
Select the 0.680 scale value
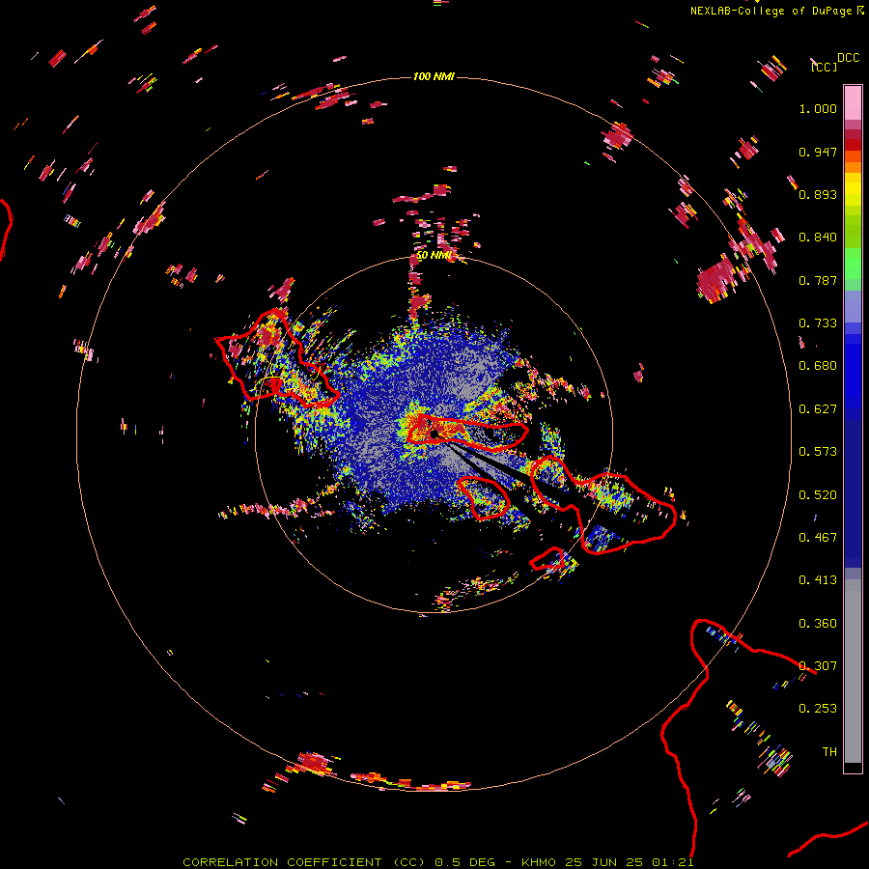point(818,366)
